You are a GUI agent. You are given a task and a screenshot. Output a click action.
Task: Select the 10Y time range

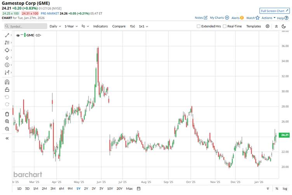point(110,188)
